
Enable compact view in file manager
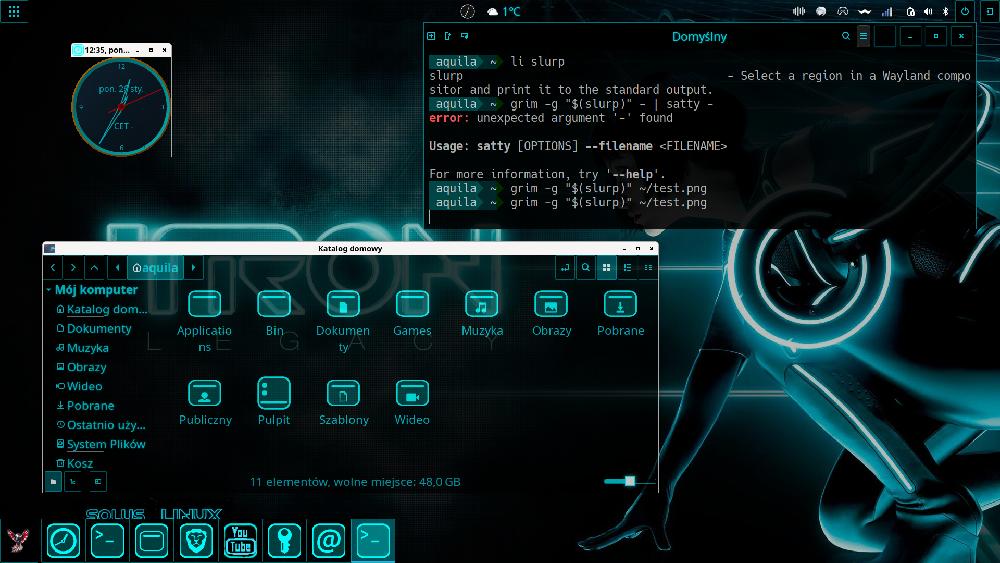(648, 267)
